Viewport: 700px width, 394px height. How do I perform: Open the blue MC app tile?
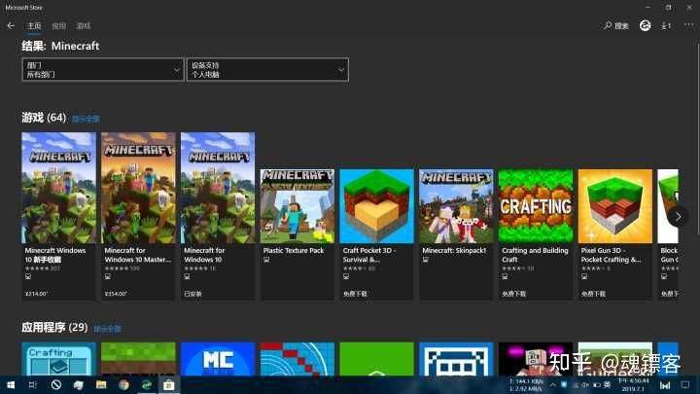[x=218, y=359]
